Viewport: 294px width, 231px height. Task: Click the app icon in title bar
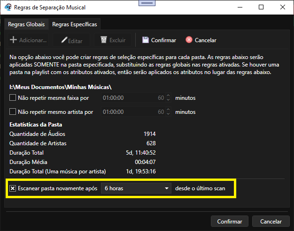[8, 7]
